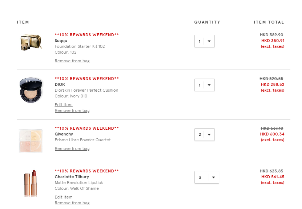Viewport: 302px width, 209px height.
Task: Open the Foundation Starter Kit 102 product title
Action: (80, 46)
